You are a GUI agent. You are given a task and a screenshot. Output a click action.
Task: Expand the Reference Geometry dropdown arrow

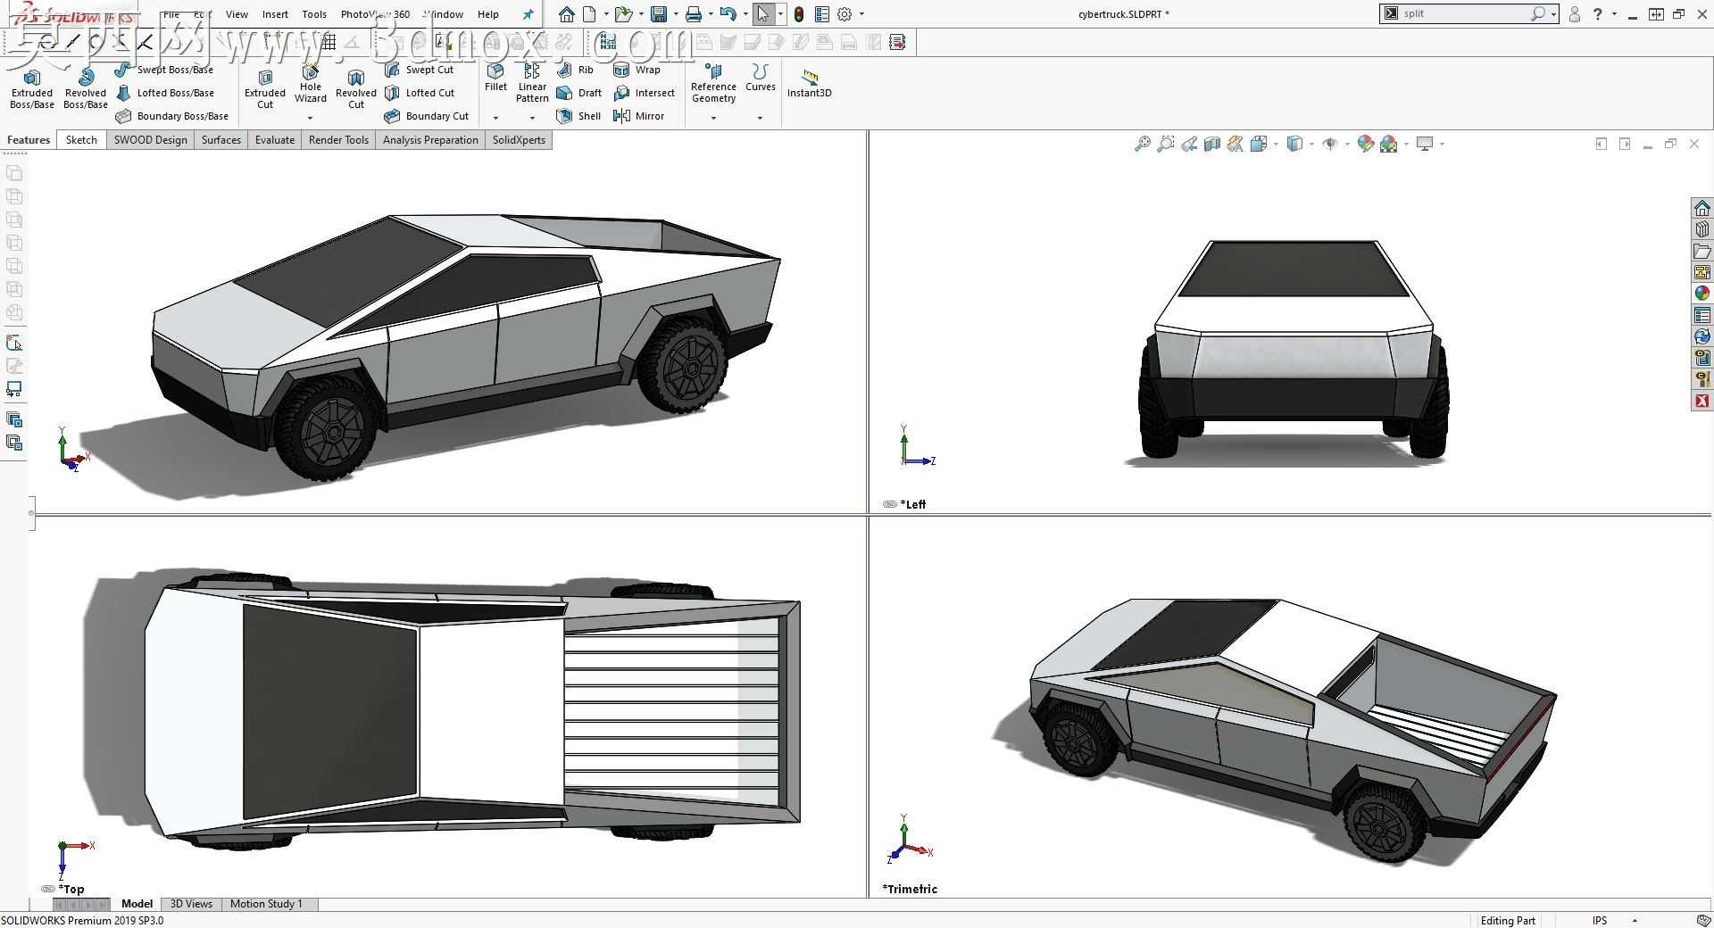(713, 118)
